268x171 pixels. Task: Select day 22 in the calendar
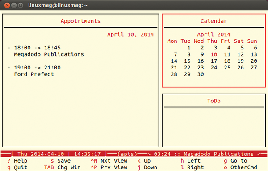point(187,68)
